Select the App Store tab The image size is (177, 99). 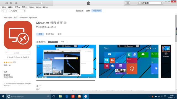tap(97, 11)
